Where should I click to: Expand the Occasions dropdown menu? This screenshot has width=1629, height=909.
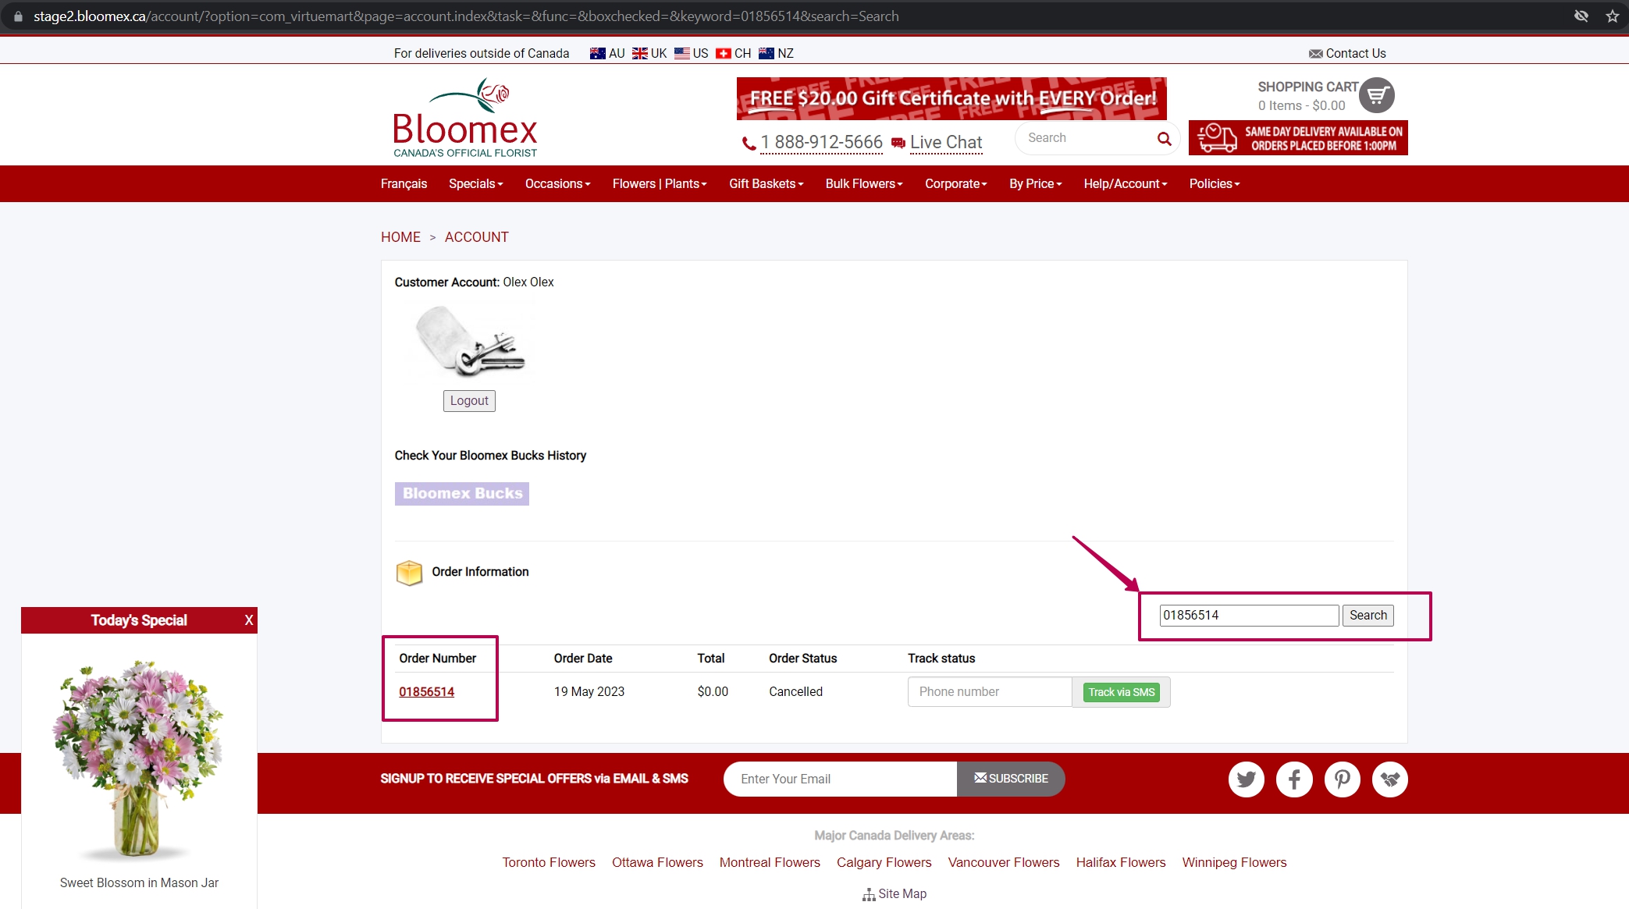(x=557, y=183)
